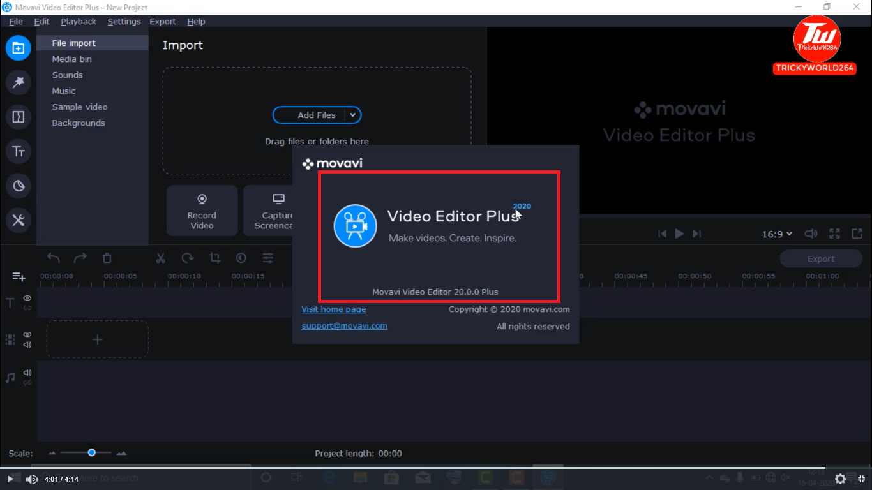Click the 00:00:05 mark on timeline ruler
872x490 pixels.
coord(120,276)
